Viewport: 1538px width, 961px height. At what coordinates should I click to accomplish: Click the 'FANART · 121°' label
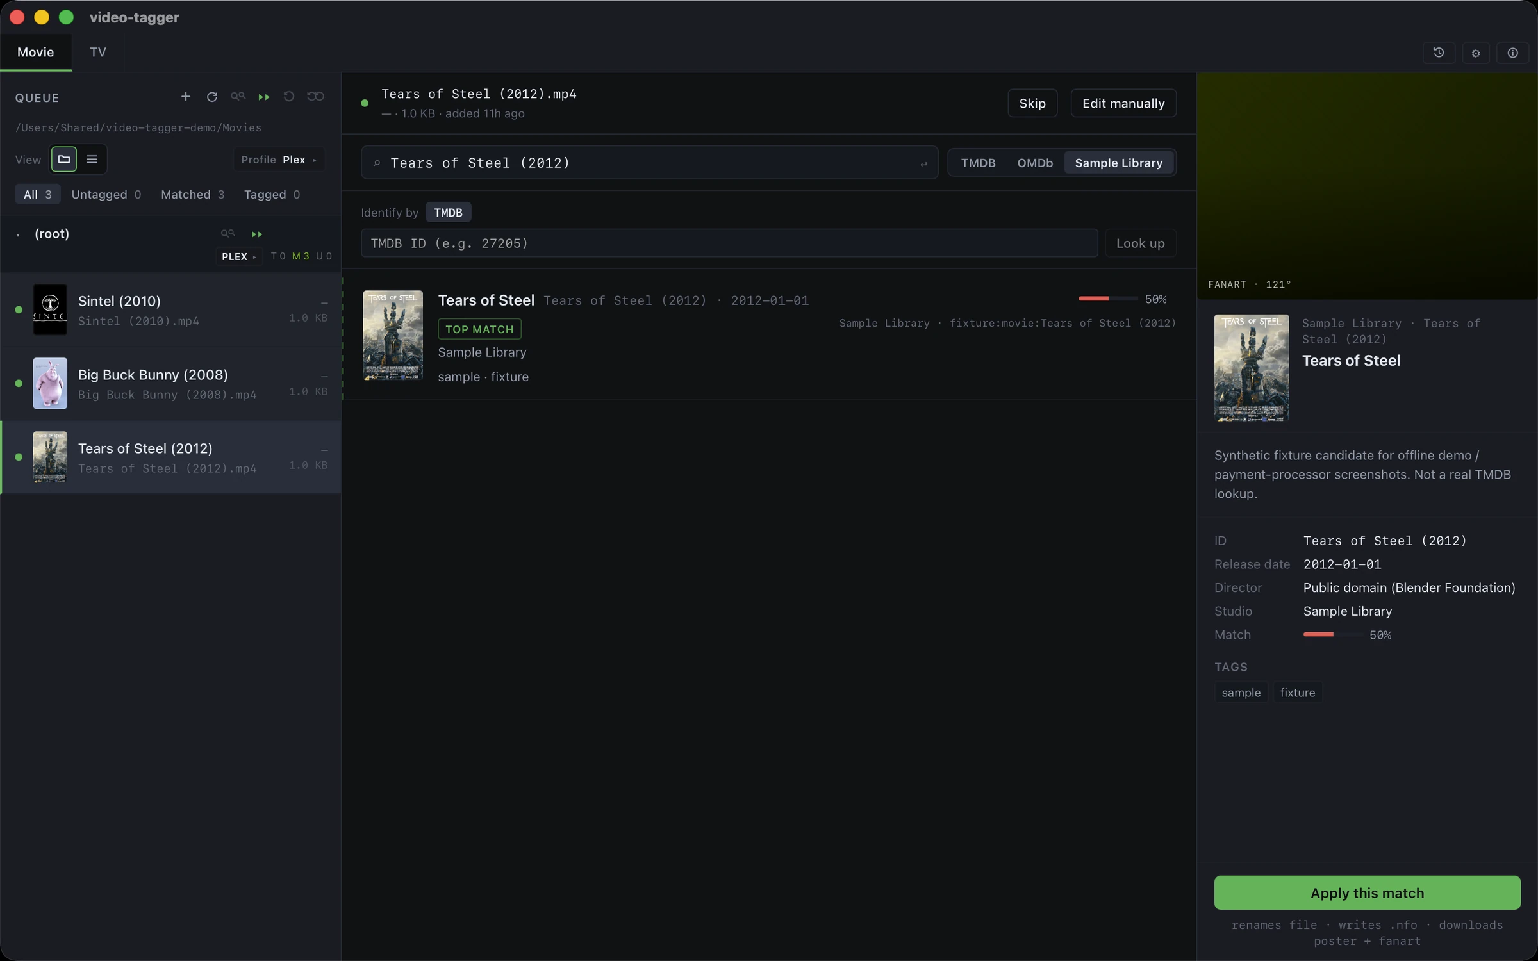[1249, 284]
